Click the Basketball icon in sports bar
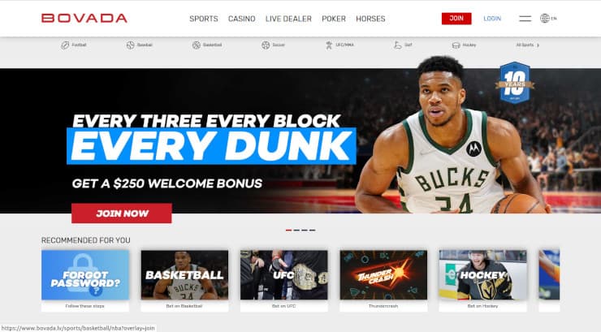The width and height of the screenshot is (601, 332). [x=197, y=45]
